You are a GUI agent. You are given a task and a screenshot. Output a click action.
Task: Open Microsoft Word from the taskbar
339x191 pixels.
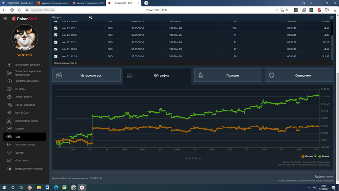click(47, 187)
